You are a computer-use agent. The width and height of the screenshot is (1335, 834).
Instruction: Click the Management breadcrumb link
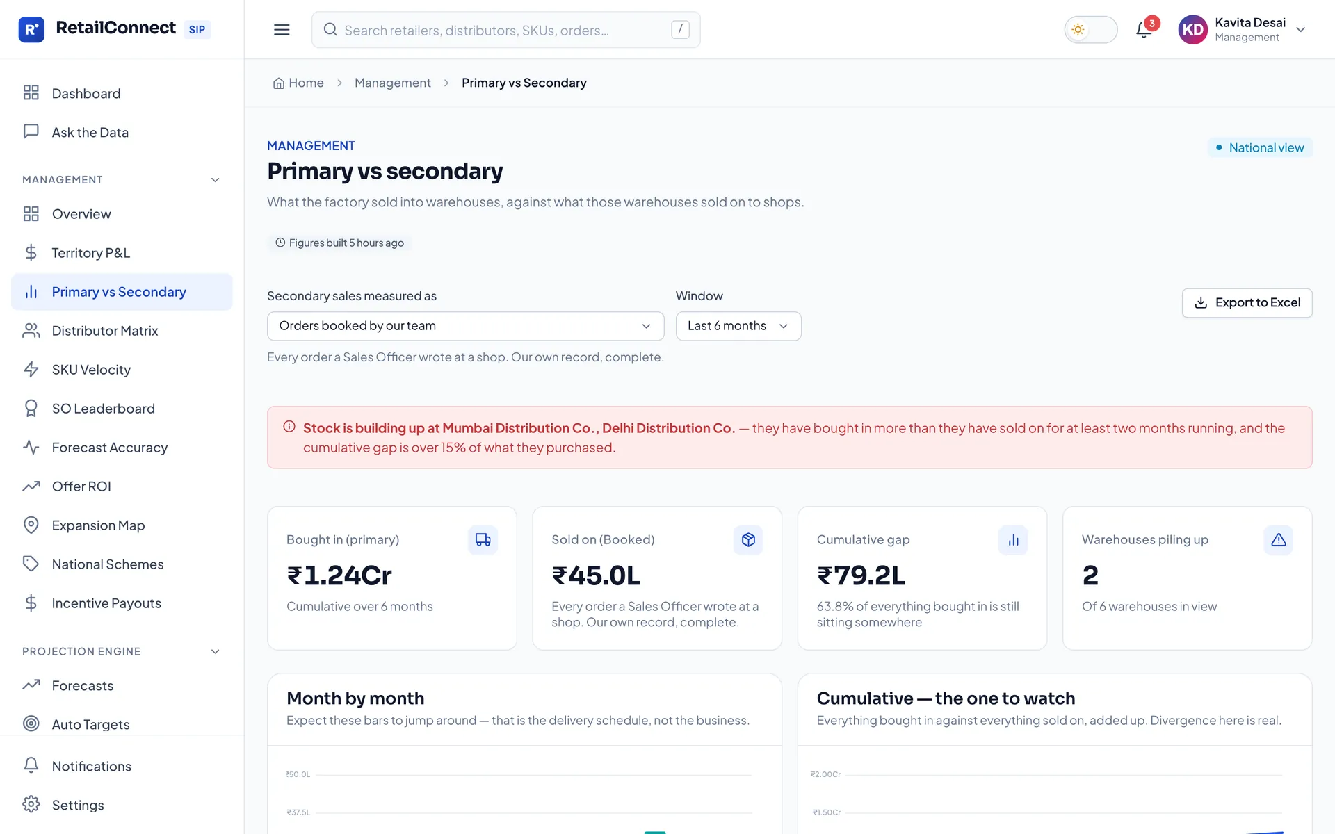[392, 83]
